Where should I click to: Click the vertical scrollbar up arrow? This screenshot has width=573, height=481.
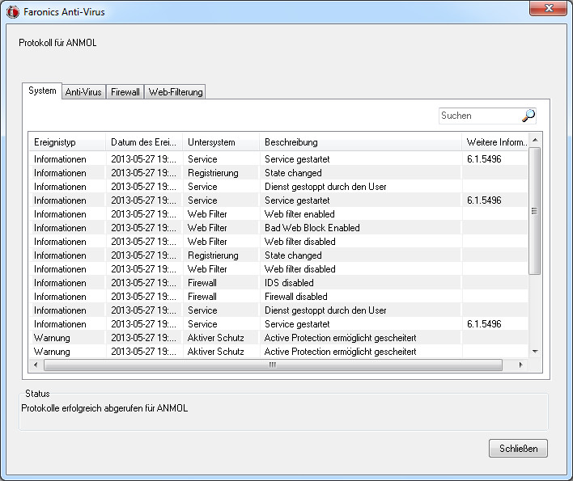(535, 140)
